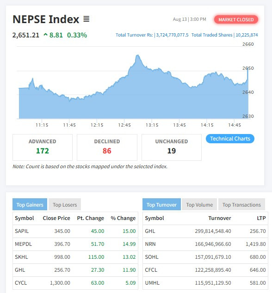
Task: Click the Total Traded Shares value 10,225,874
Action: [247, 35]
